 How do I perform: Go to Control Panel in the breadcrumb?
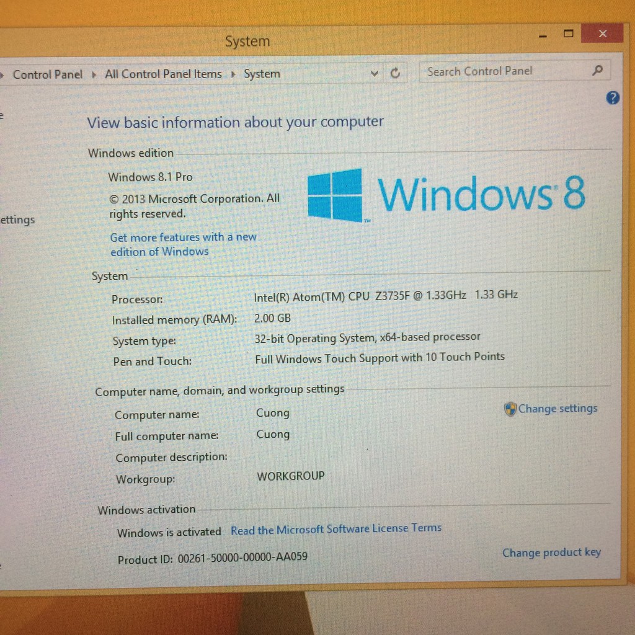point(48,74)
